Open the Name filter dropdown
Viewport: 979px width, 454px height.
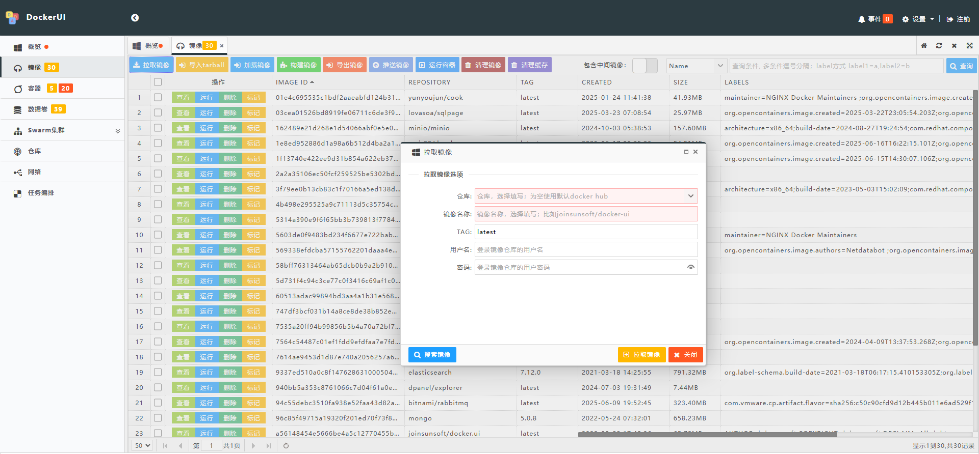click(x=697, y=66)
